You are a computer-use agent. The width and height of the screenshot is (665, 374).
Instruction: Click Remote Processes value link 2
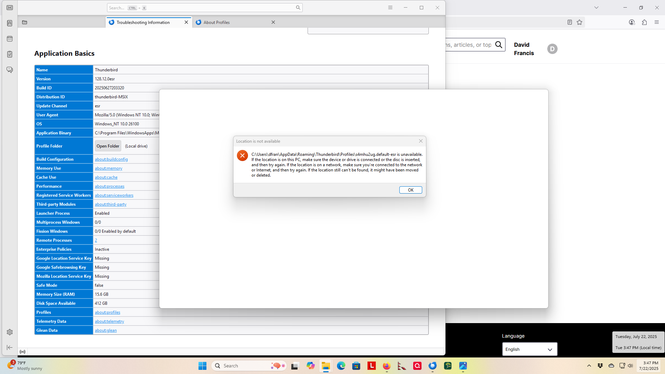[96, 240]
